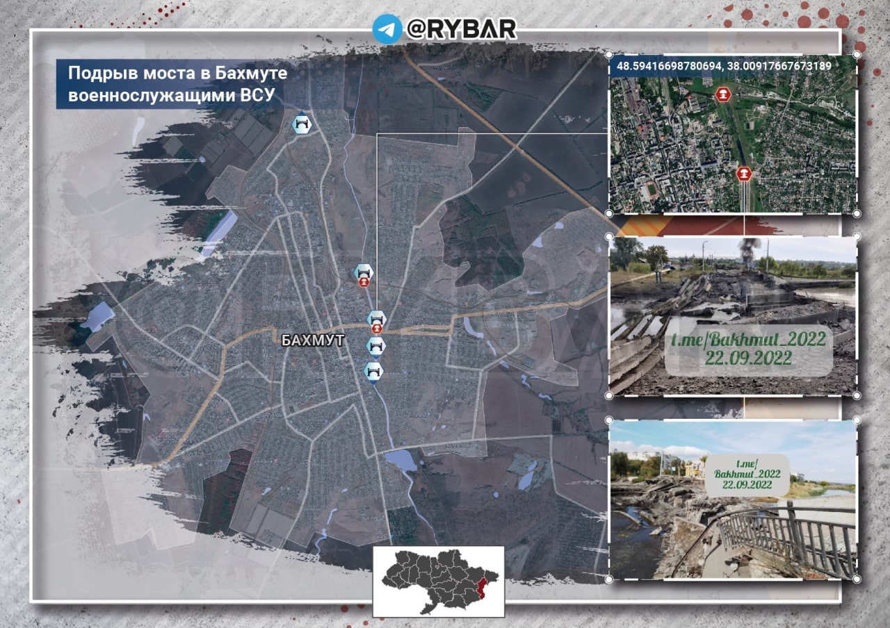Click the Ukraine locator minimap inset

438,581
